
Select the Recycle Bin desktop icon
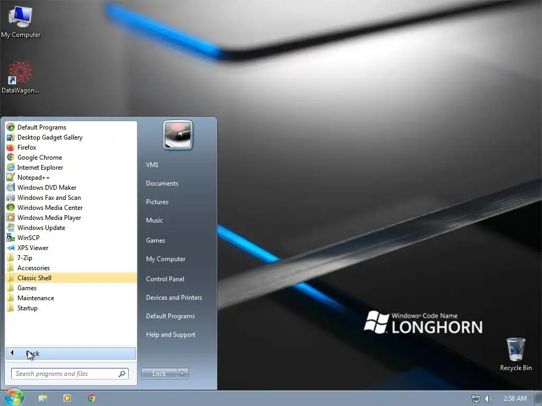point(516,355)
